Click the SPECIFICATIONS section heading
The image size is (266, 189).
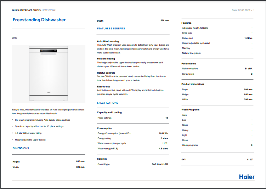tap(108, 103)
